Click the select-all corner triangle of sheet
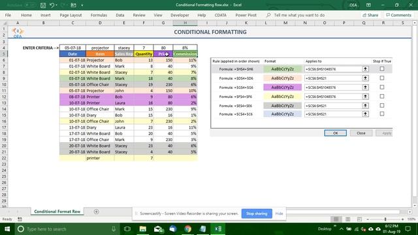The image size is (418, 235). (x=5, y=23)
